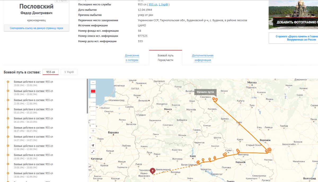Click the map marker near Белая Церковь
Image resolution: width=318 pixels, height=182 pixels.
(198, 162)
